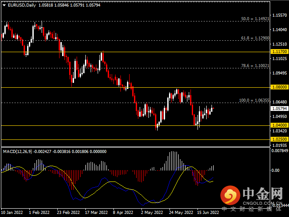This screenshot has width=289, height=217.
Task: Click the 1.01935 price axis value
Action: tap(280, 146)
